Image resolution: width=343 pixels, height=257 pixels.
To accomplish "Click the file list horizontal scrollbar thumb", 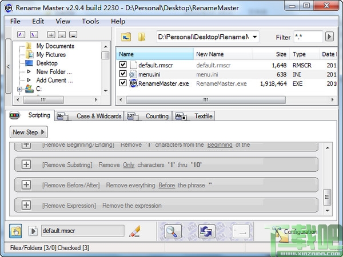I will tap(206, 100).
